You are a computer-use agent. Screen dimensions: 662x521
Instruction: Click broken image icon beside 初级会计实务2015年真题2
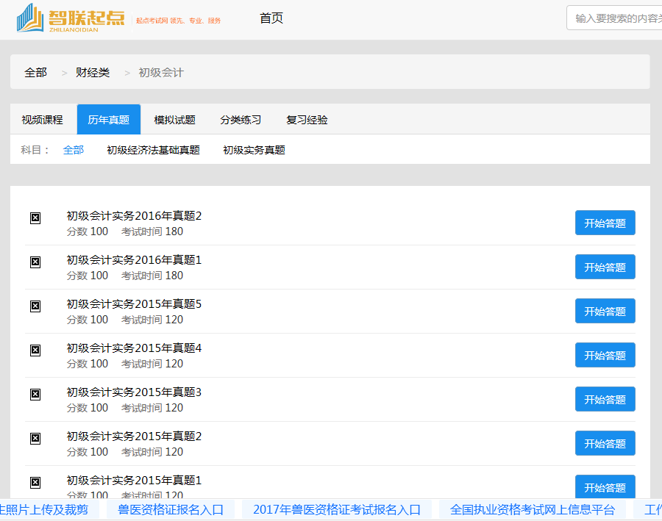click(x=35, y=438)
